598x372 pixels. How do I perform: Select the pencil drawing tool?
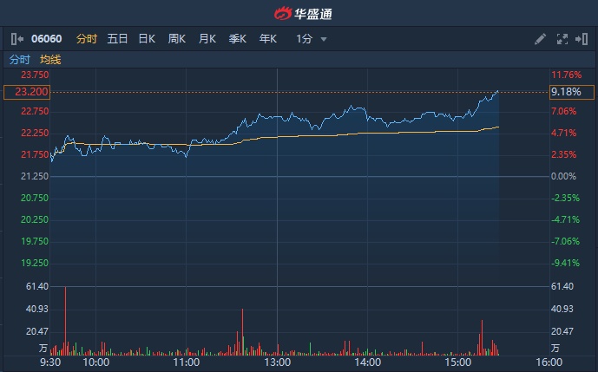pos(540,39)
